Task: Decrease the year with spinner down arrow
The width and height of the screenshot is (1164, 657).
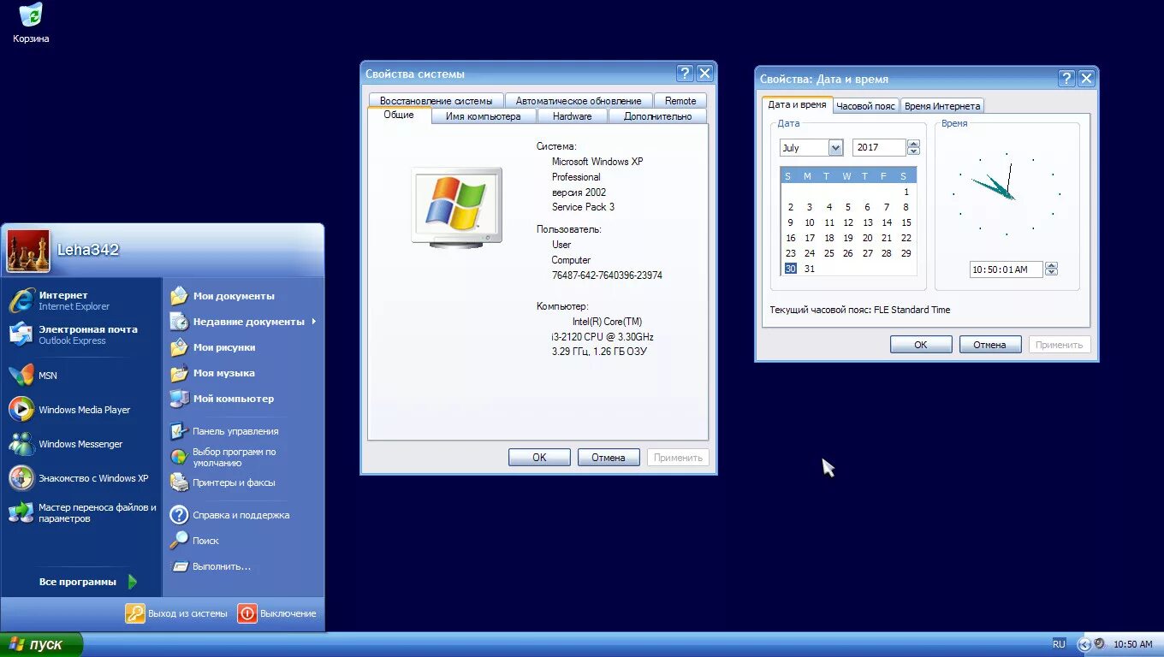Action: tap(912, 151)
